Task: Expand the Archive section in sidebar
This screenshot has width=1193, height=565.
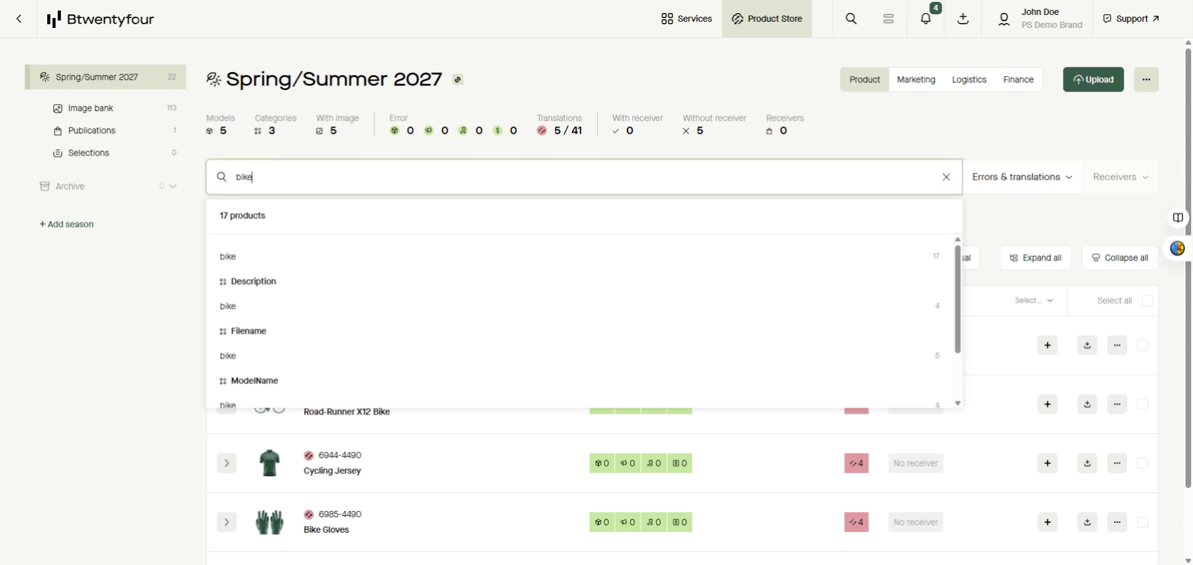Action: (x=173, y=186)
